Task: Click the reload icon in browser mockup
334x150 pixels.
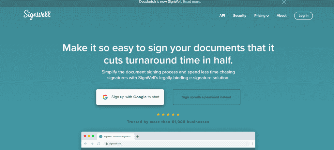Action: pos(98,143)
